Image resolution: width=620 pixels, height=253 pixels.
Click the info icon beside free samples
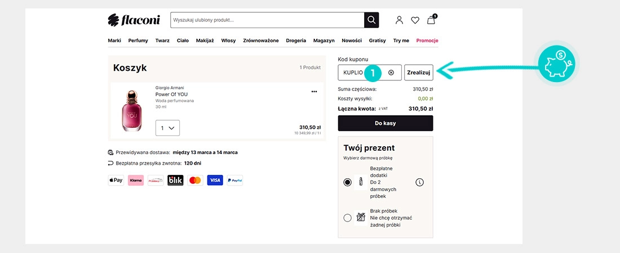419,182
